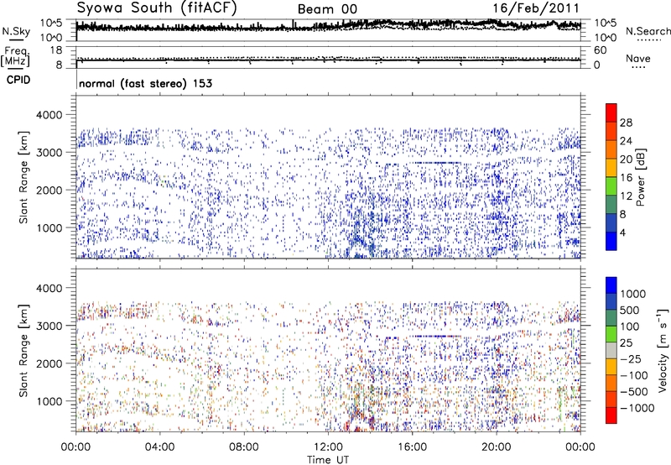671x465 pixels.
Task: Click the '18' frequency axis tick
Action: point(56,50)
